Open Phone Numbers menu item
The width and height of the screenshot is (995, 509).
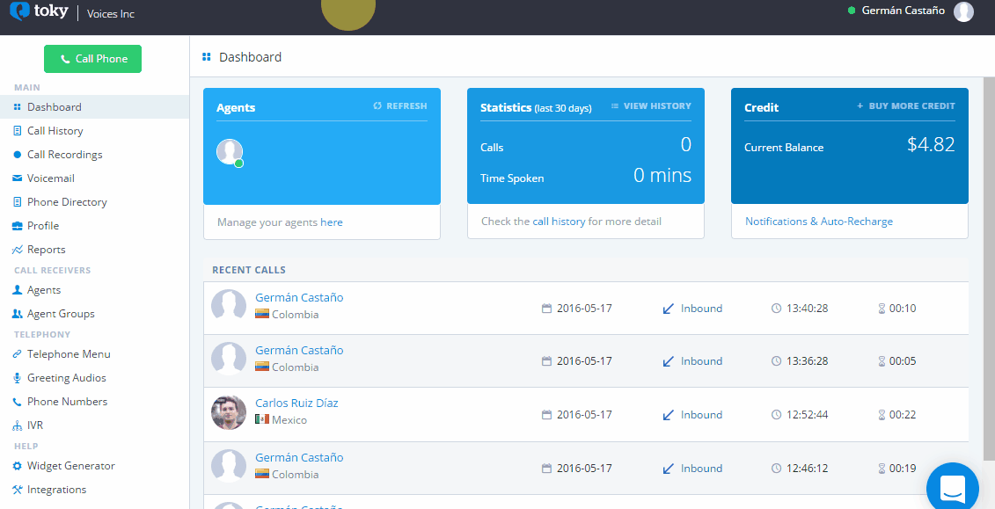(67, 402)
